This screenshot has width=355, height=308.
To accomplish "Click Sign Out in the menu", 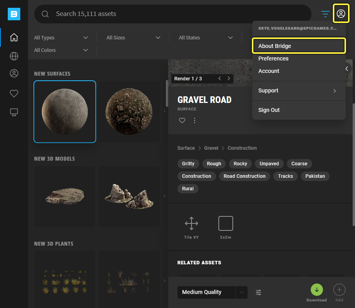I will (x=269, y=110).
